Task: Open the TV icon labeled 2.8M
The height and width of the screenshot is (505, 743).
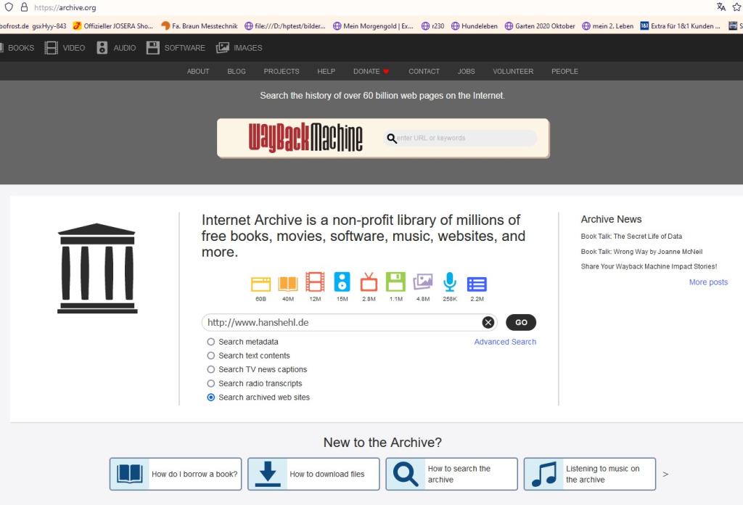Action: tap(369, 282)
